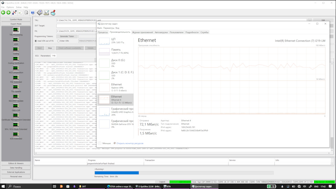Viewport: 336px width, 189px height.
Task: Open OBD-CVN module
Action: [x=16, y=107]
